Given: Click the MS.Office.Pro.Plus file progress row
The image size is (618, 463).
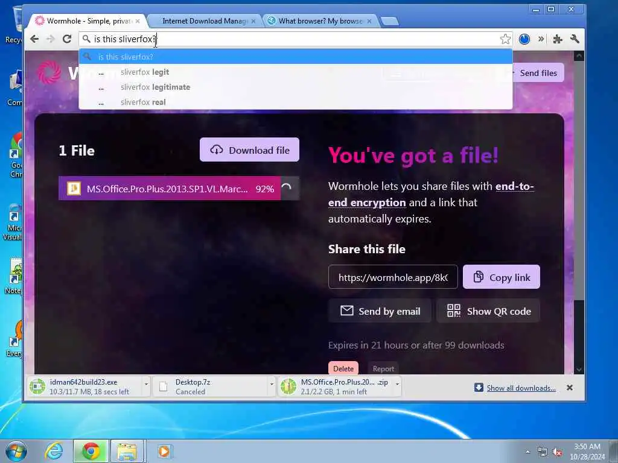Looking at the screenshot, I should tap(179, 189).
